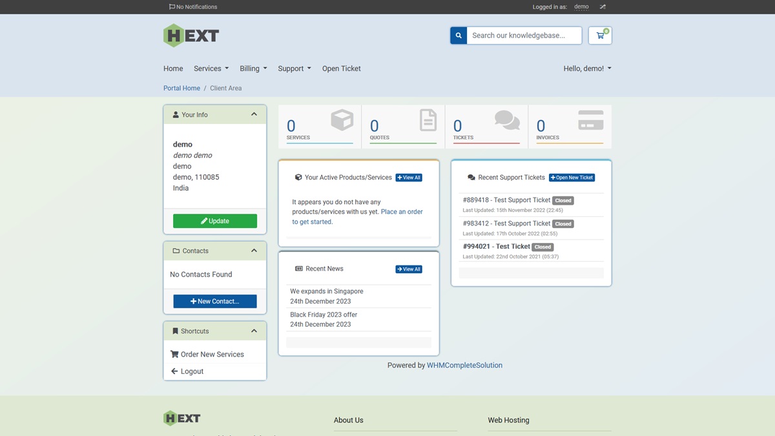Collapse the Your Info panel
Screen dimensions: 775x436
tap(254, 114)
